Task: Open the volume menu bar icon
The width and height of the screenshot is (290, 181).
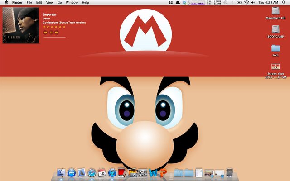Action: coord(253,2)
